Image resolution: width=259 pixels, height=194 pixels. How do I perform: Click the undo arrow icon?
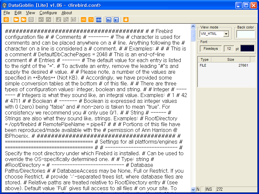click(41, 20)
